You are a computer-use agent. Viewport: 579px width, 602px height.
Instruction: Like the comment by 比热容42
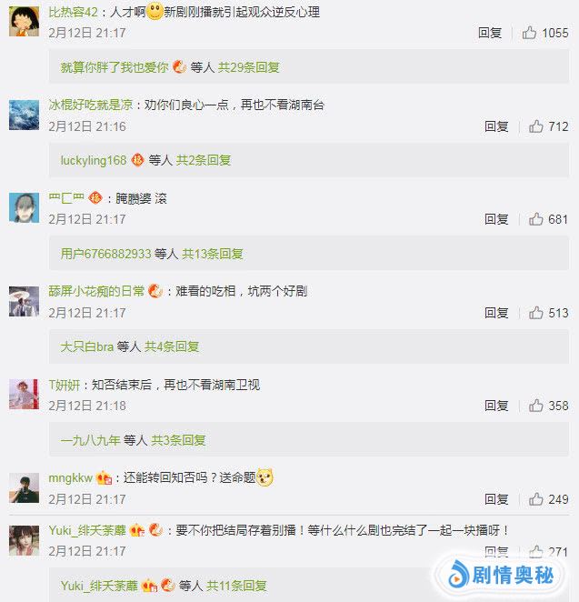coord(529,33)
